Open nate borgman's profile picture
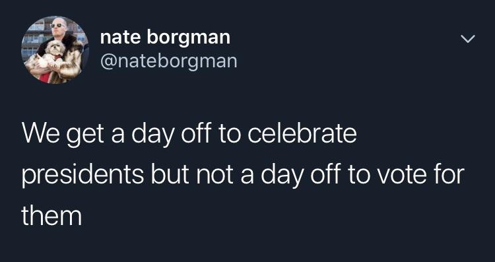495x262 pixels. click(x=55, y=50)
